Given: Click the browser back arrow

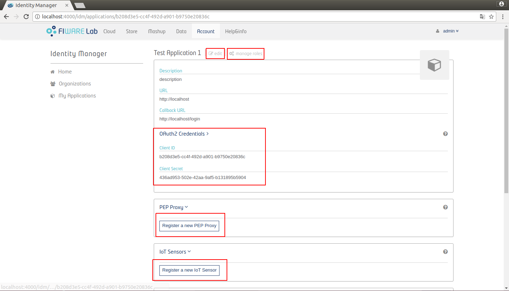Looking at the screenshot, I should pyautogui.click(x=6, y=17).
